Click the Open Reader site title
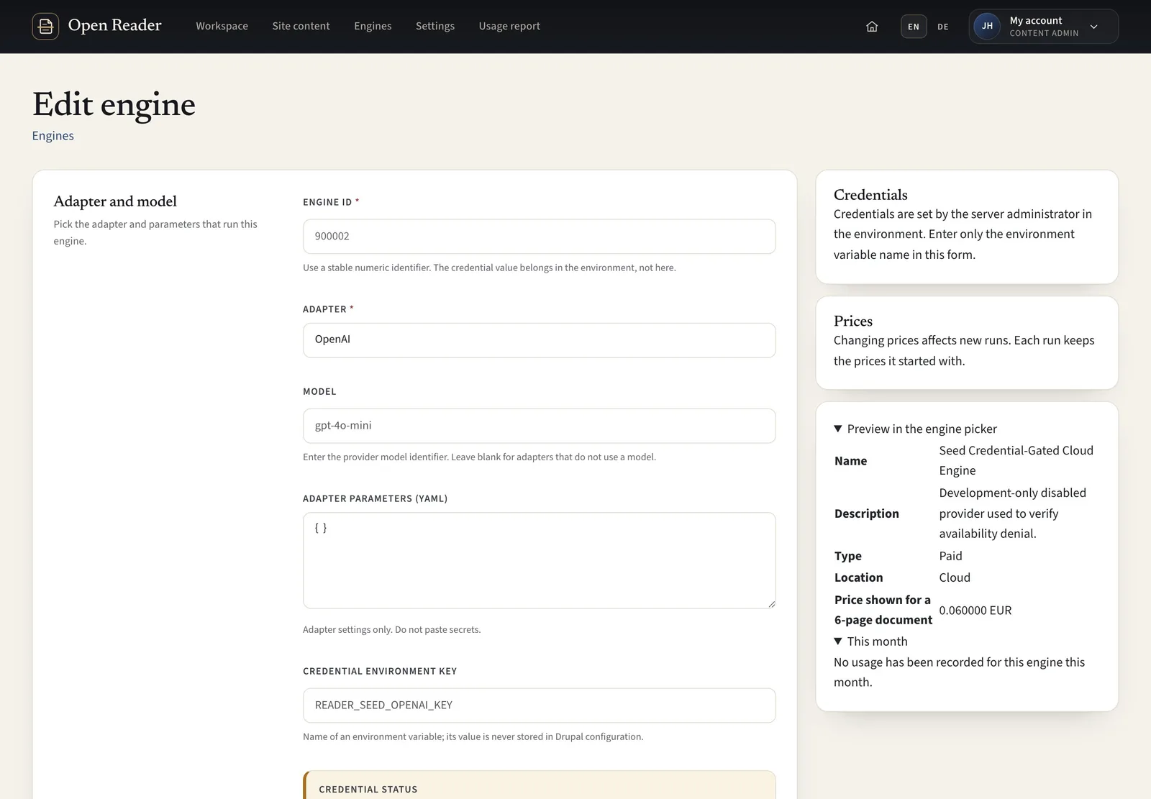Screen dimensions: 1151x799 pyautogui.click(x=114, y=25)
